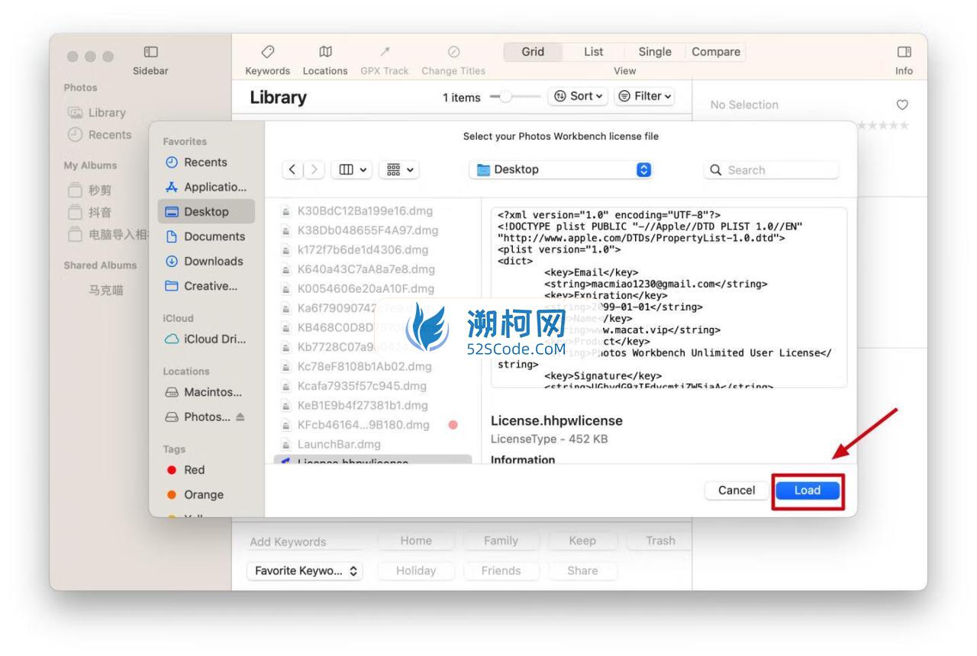Select the Orange tag

[195, 494]
